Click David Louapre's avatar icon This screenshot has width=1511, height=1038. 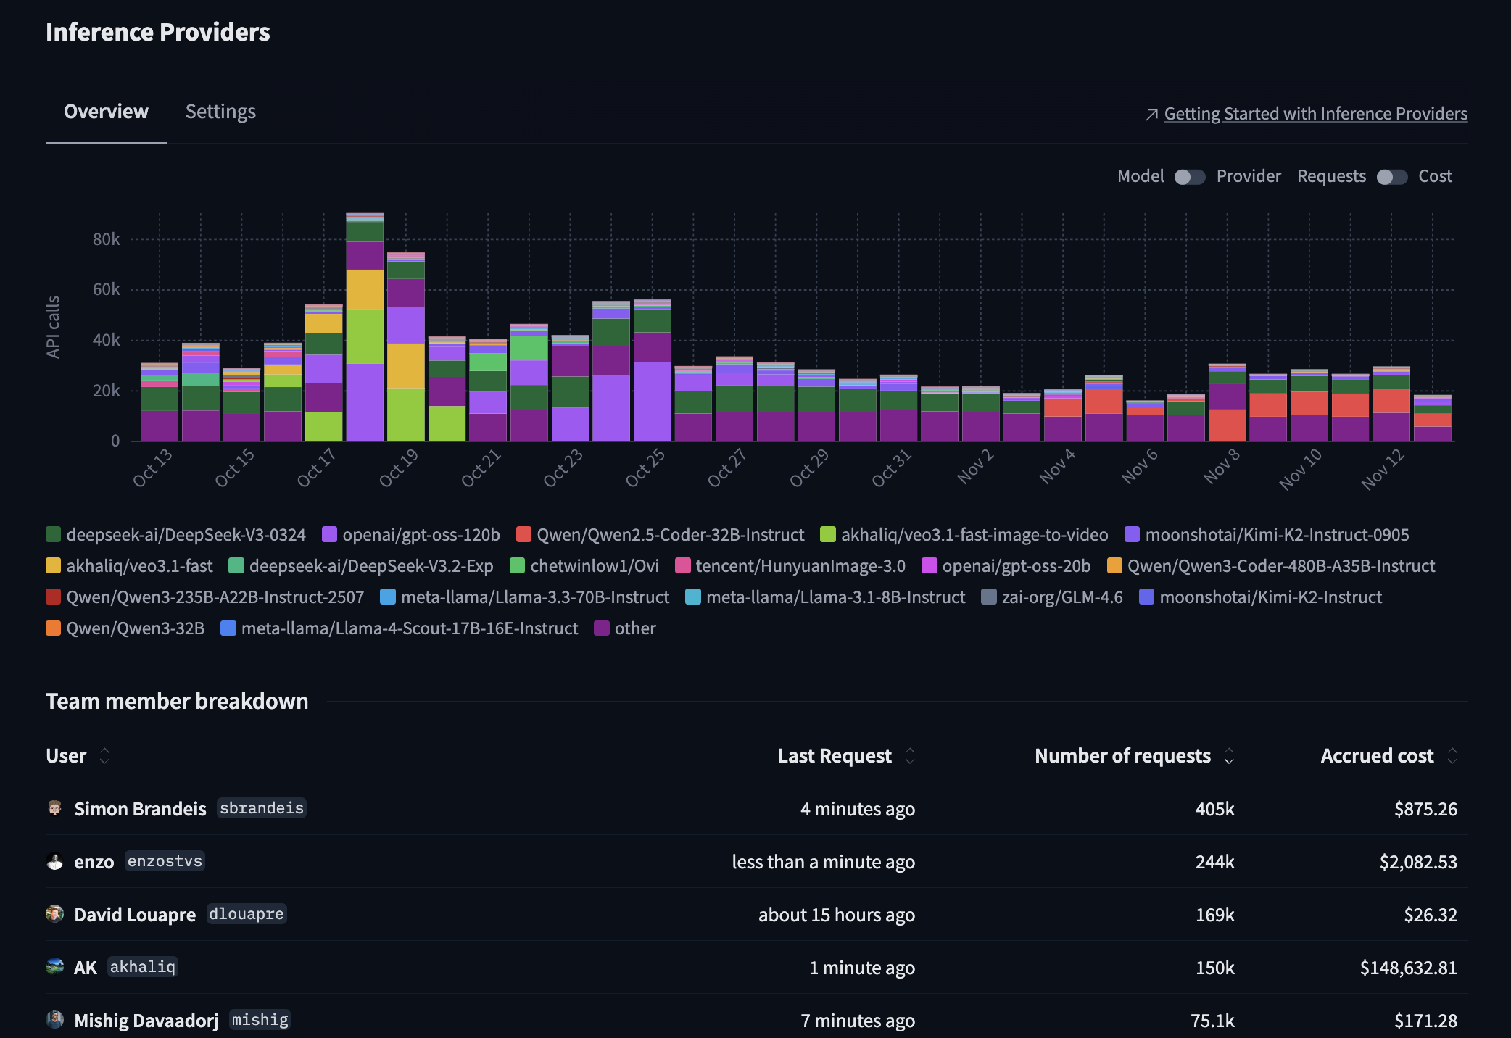[x=54, y=913]
